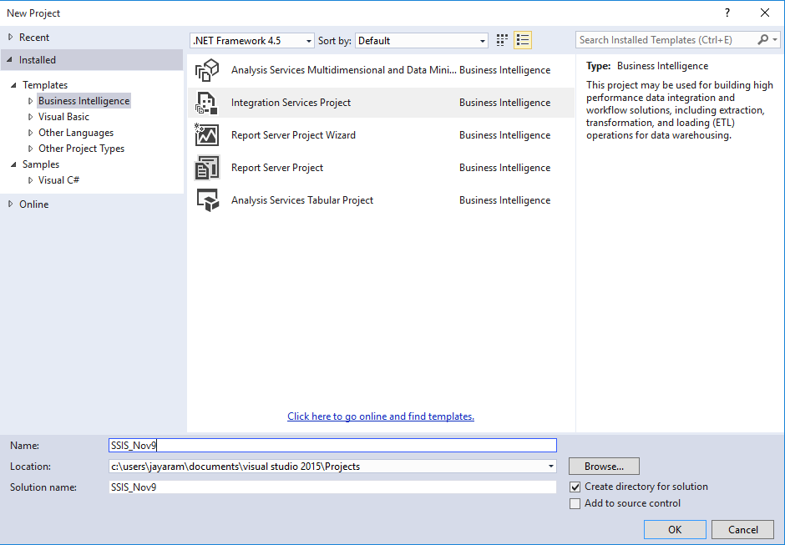785x545 pixels.
Task: Open the Sort by dropdown
Action: [x=481, y=40]
